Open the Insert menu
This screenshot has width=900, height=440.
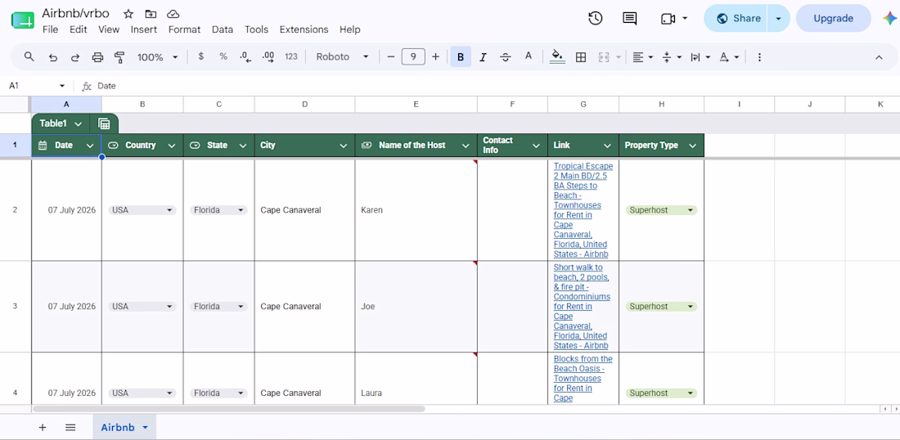[143, 29]
